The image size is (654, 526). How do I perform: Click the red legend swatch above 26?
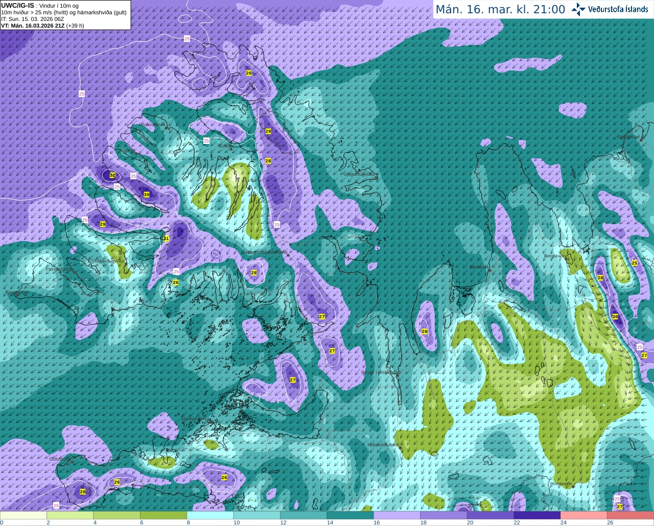(x=630, y=515)
